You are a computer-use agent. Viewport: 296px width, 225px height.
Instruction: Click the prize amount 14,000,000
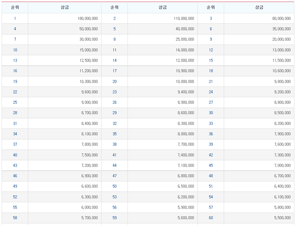[x=185, y=50]
